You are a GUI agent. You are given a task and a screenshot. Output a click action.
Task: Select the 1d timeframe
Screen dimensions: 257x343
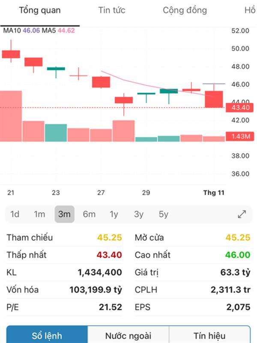(x=15, y=214)
